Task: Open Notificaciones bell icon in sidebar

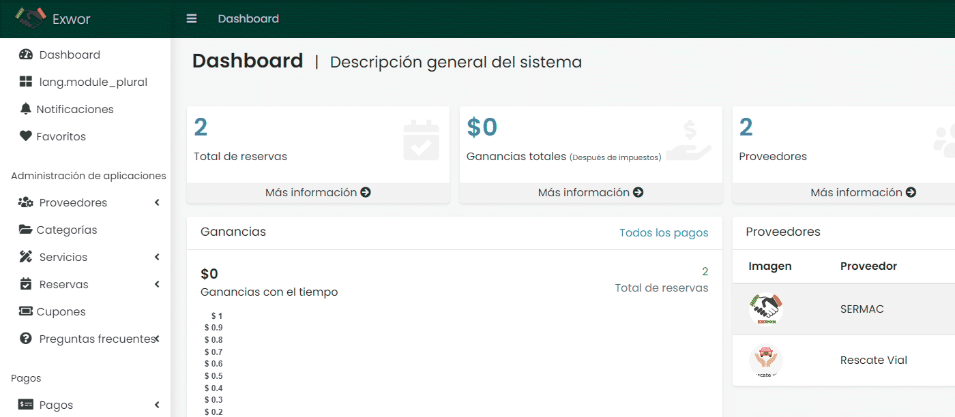Action: (x=26, y=109)
